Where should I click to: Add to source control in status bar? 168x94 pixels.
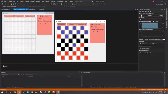(x=151, y=90)
